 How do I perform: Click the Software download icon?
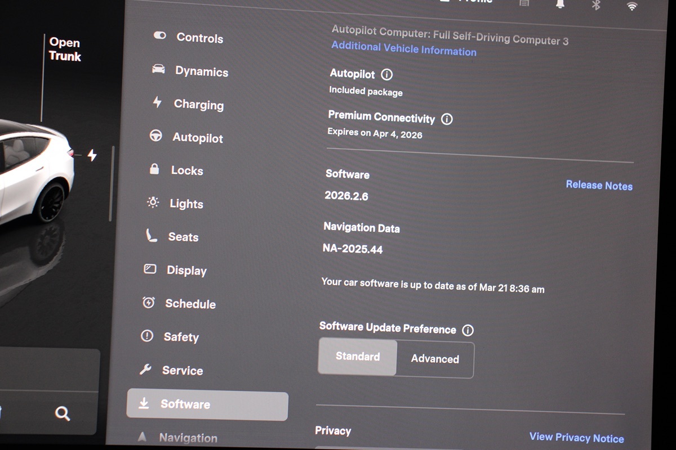pyautogui.click(x=144, y=403)
